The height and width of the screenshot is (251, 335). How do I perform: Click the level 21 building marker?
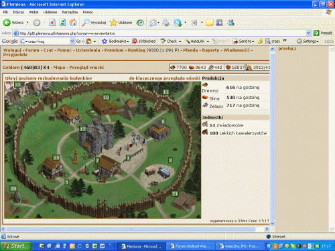click(x=175, y=193)
